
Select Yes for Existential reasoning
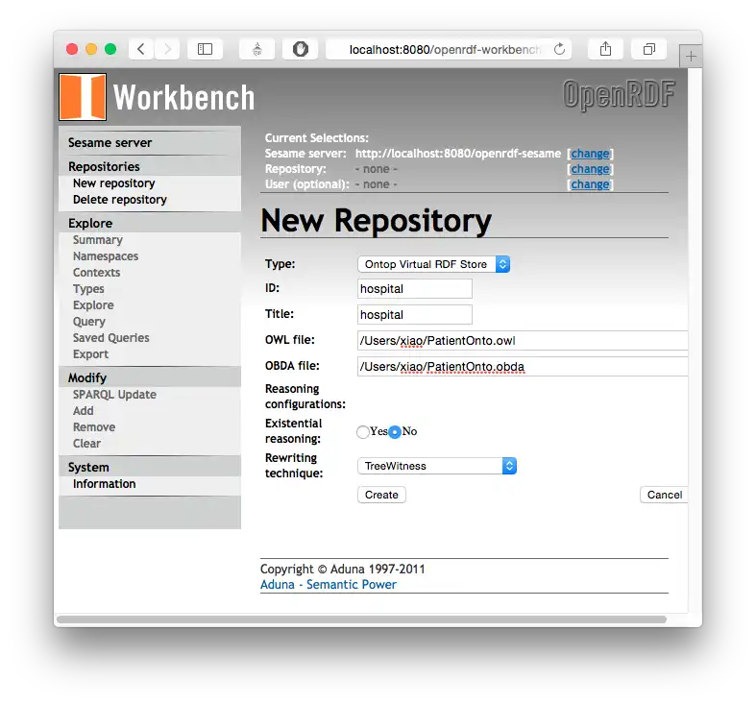362,432
